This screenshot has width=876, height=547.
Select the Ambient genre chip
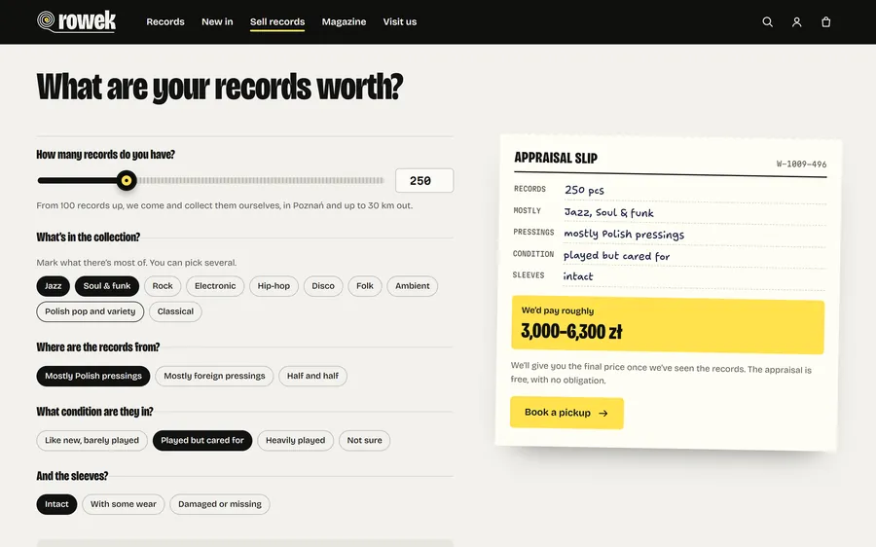(413, 286)
